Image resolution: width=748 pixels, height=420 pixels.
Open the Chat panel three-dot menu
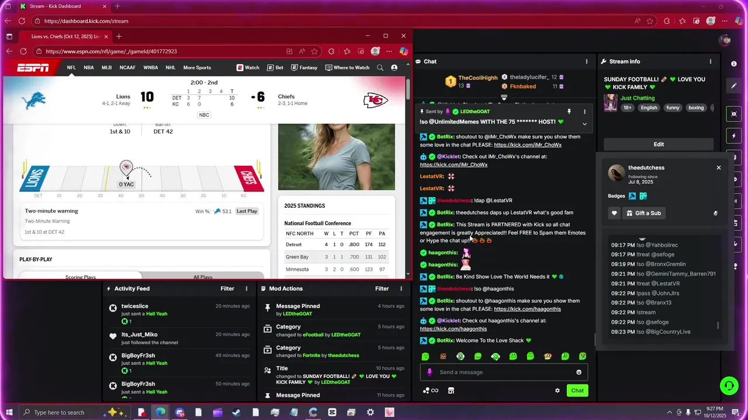[587, 61]
